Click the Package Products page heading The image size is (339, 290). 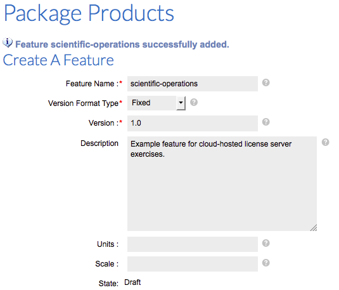pyautogui.click(x=89, y=14)
